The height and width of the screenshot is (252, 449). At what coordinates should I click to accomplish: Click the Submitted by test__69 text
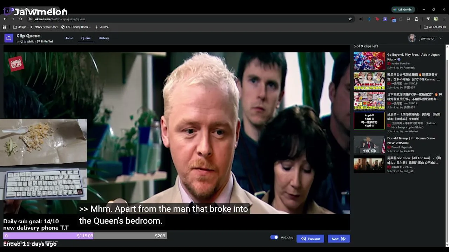click(x=400, y=171)
